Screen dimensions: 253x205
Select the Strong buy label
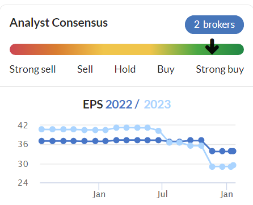coord(220,69)
